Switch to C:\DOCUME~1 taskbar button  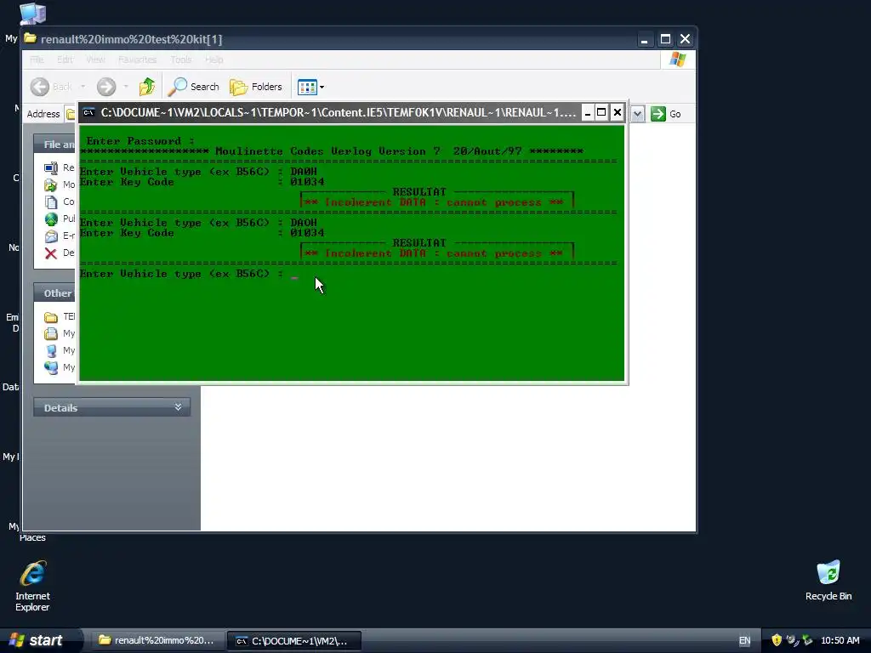click(x=294, y=641)
